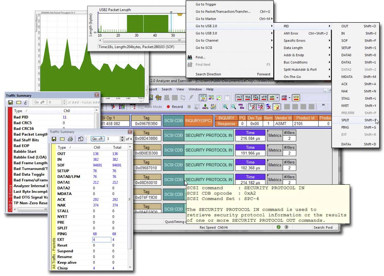Open the WA view dropdown arrow
This screenshot has height=276, width=384.
277,98
